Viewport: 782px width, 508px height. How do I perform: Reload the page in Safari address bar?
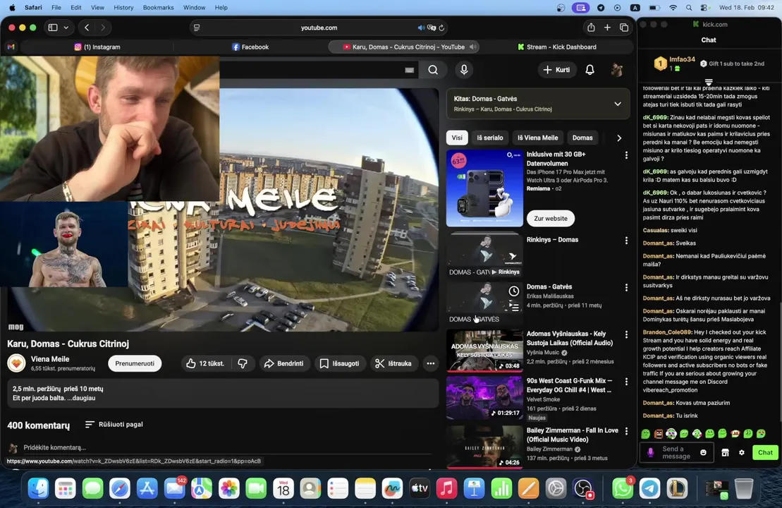(x=441, y=28)
